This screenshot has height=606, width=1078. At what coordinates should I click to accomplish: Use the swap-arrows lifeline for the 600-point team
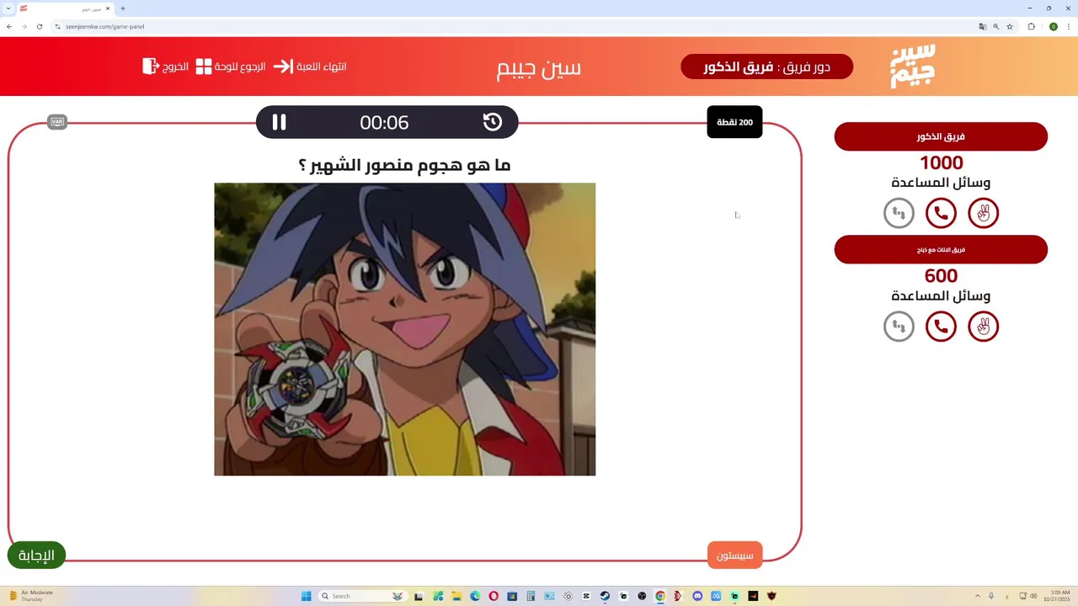click(899, 326)
